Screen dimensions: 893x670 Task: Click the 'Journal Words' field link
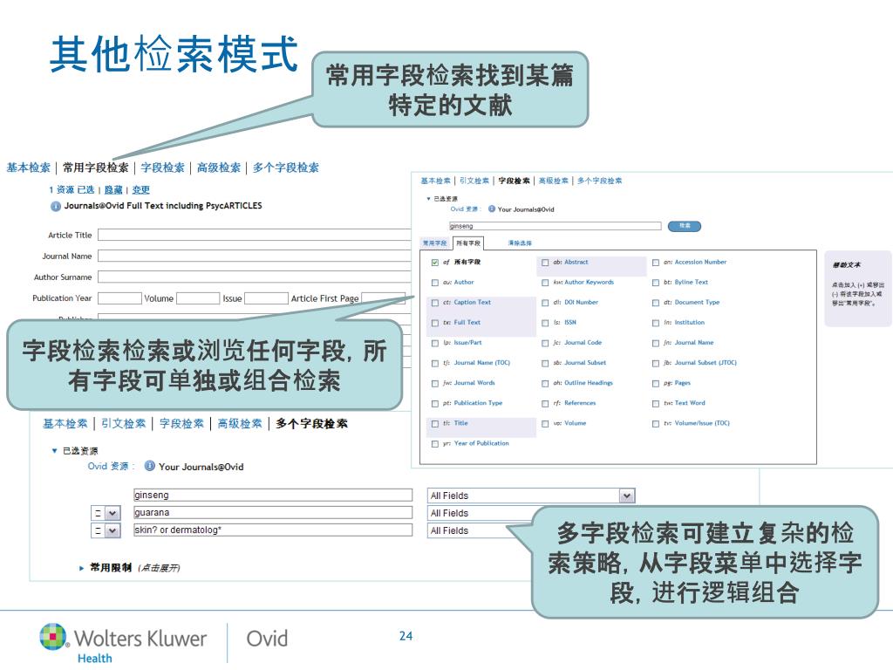(474, 383)
